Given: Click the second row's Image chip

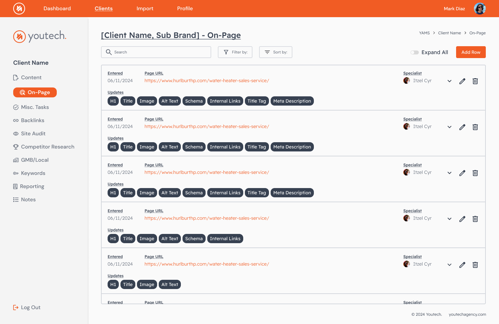Looking at the screenshot, I should click(147, 147).
